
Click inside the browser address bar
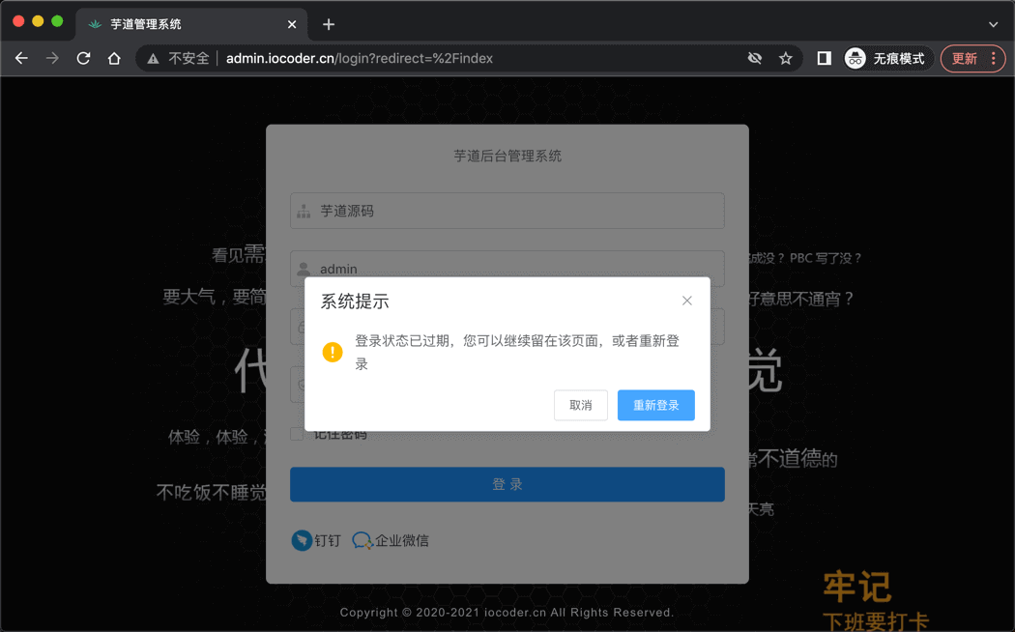point(435,58)
